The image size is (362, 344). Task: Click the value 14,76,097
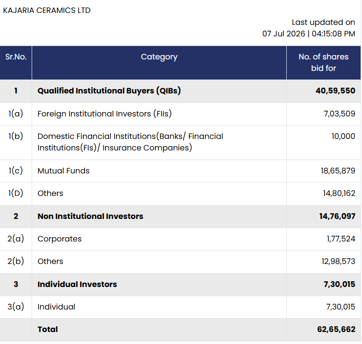pos(337,216)
